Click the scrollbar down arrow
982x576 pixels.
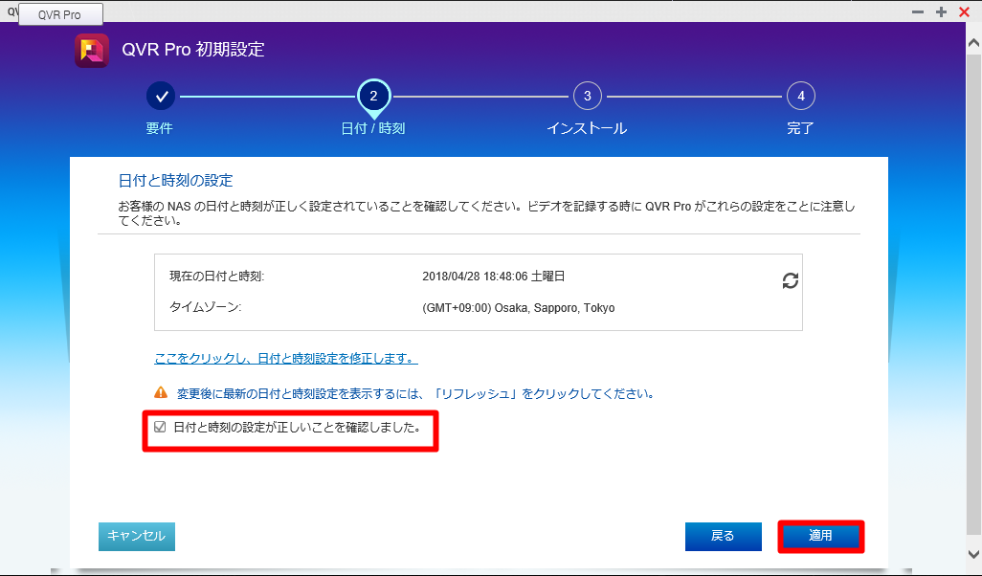coord(973,554)
